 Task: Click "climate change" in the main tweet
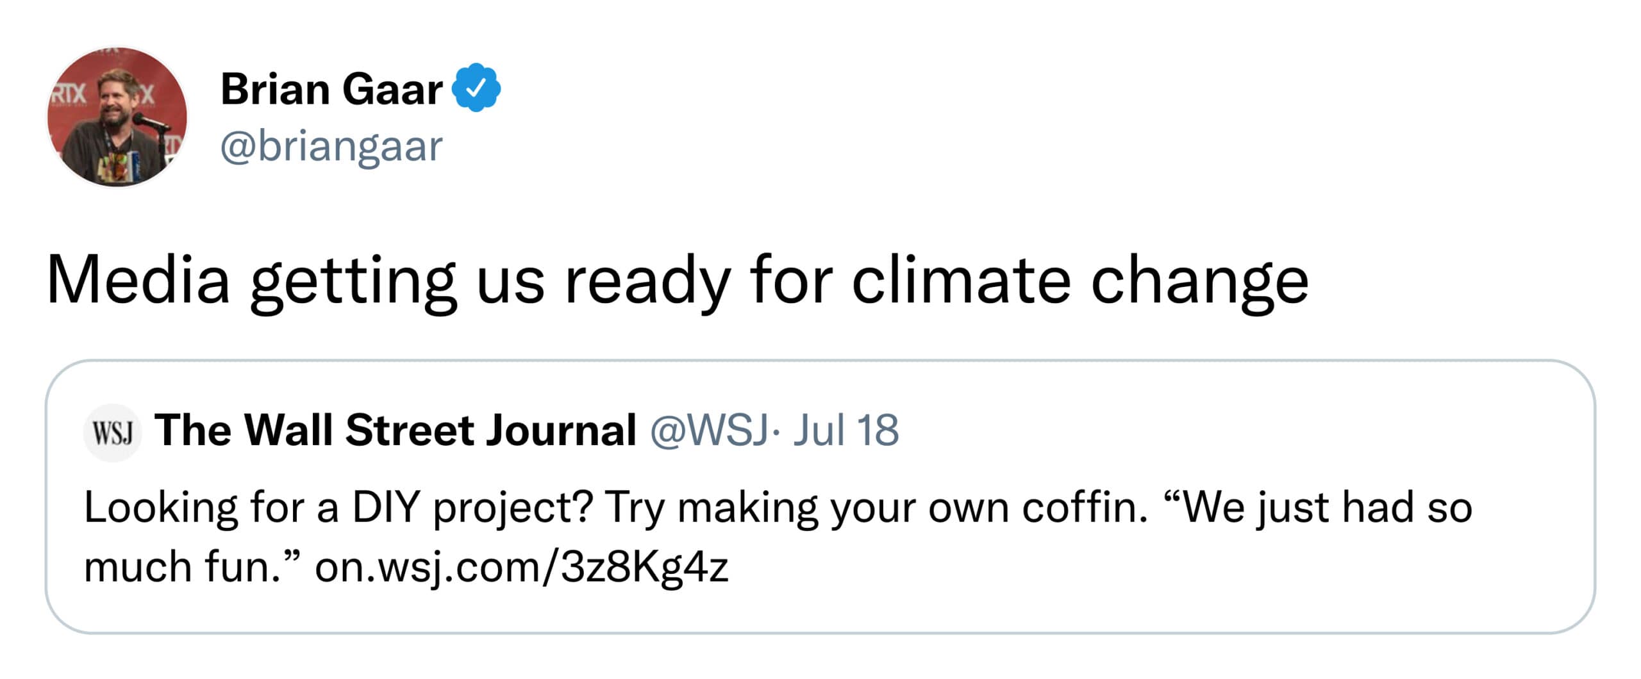click(1079, 280)
